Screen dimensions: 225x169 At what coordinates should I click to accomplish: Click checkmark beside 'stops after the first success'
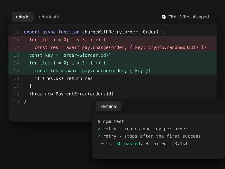point(99,136)
